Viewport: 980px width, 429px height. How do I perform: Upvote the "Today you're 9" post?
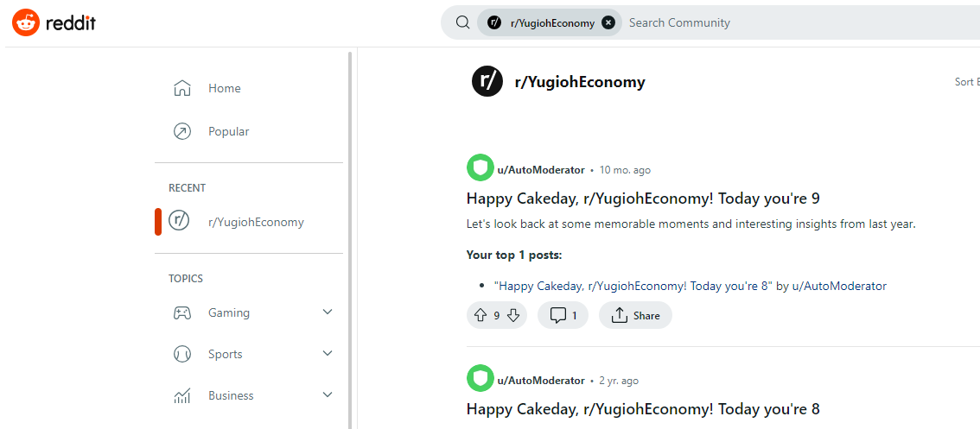click(480, 316)
